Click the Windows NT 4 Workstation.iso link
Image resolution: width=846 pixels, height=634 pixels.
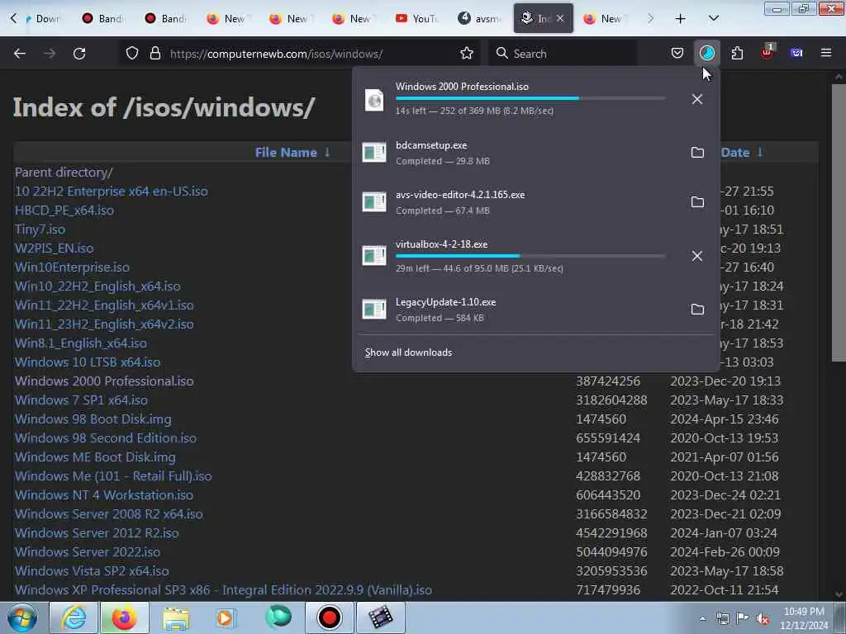coord(104,495)
